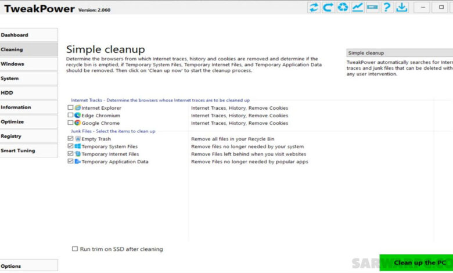Click the Temporary System Files Windows icon

tap(77, 146)
